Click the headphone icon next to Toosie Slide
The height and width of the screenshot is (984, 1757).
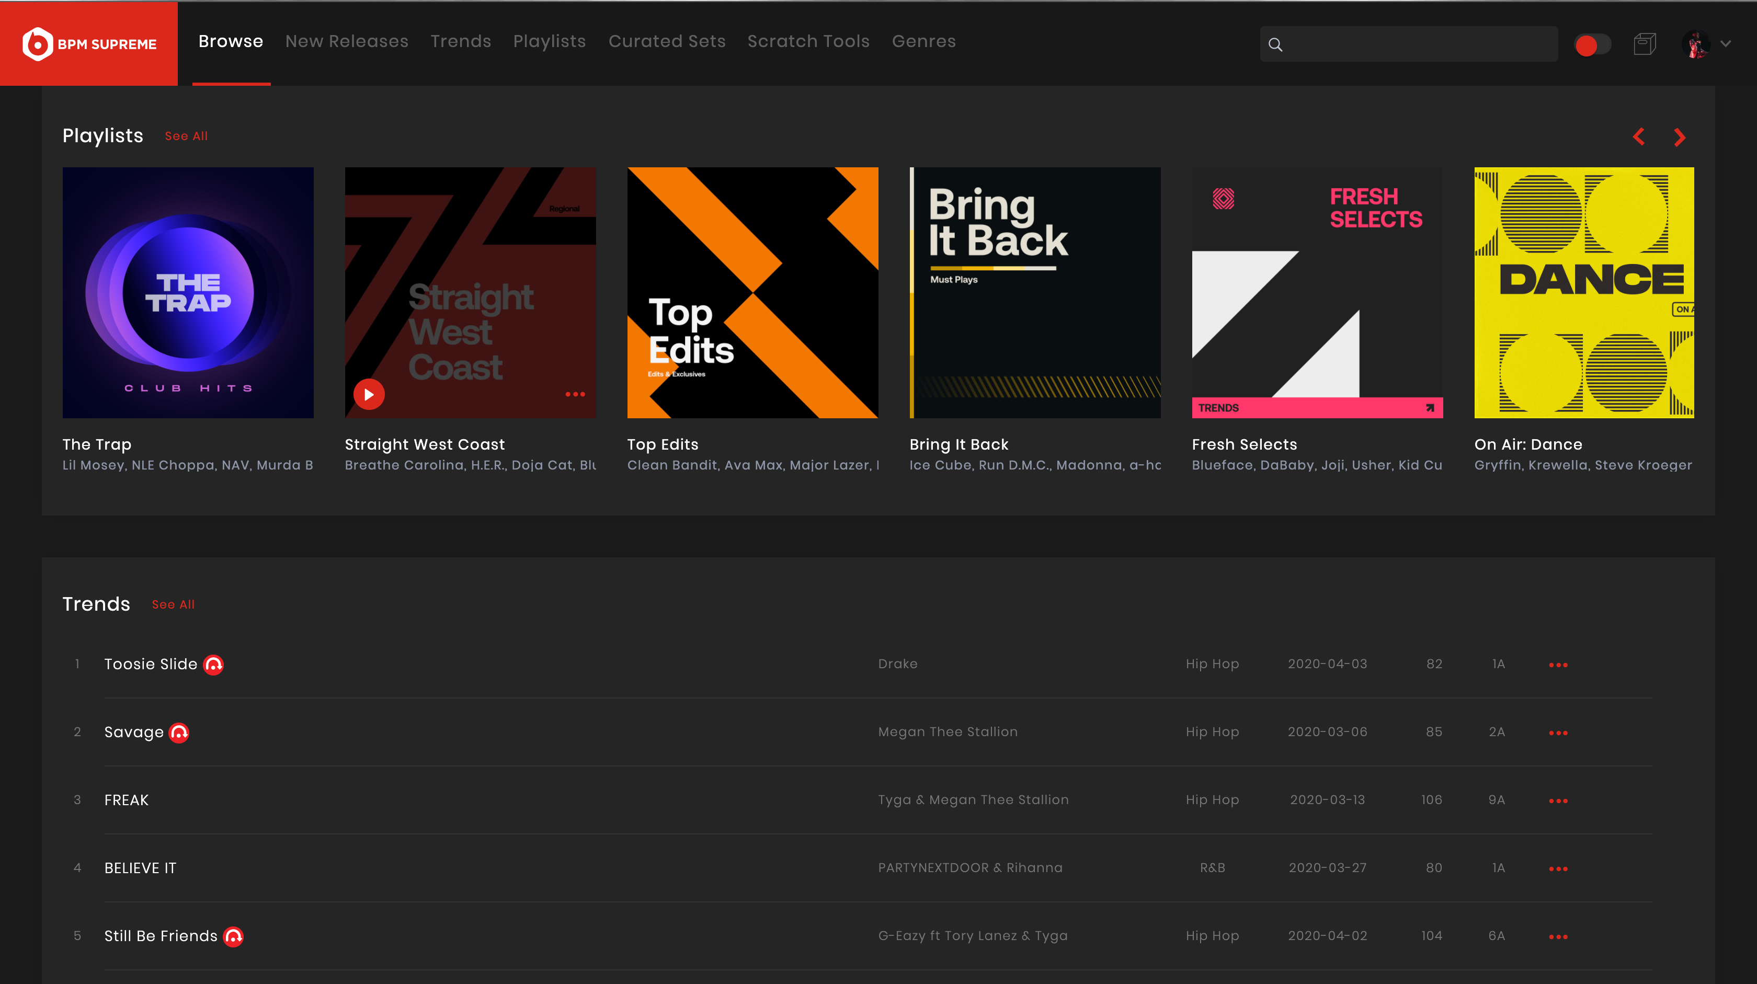point(213,664)
